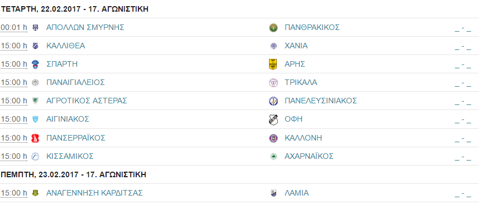Click the ΤΡΙΚΑΛΑ pink circular crest

273,83
